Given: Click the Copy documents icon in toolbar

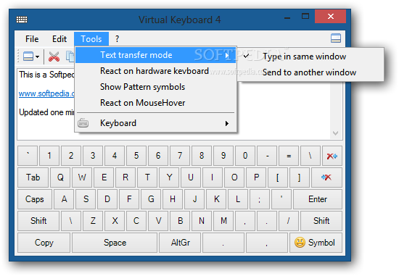Looking at the screenshot, I should tap(70, 57).
